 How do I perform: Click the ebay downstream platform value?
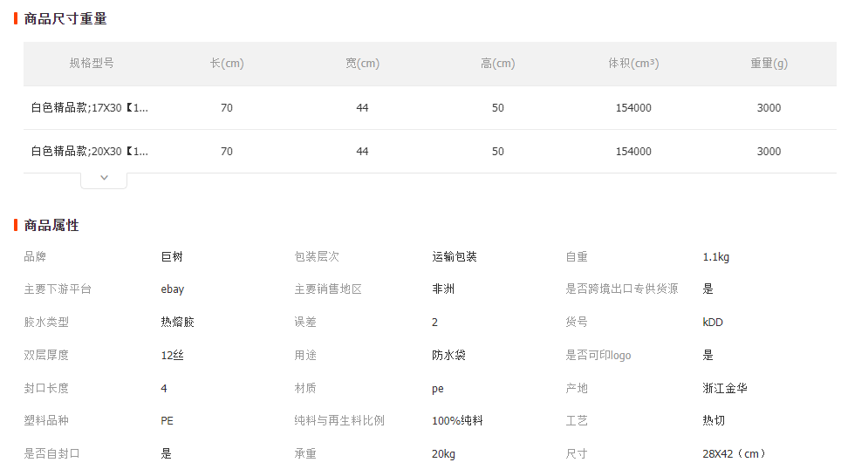(173, 289)
